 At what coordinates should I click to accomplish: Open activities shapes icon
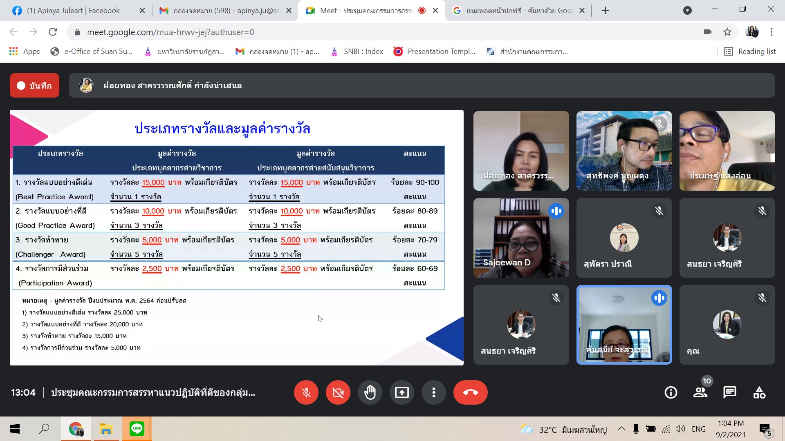[759, 392]
